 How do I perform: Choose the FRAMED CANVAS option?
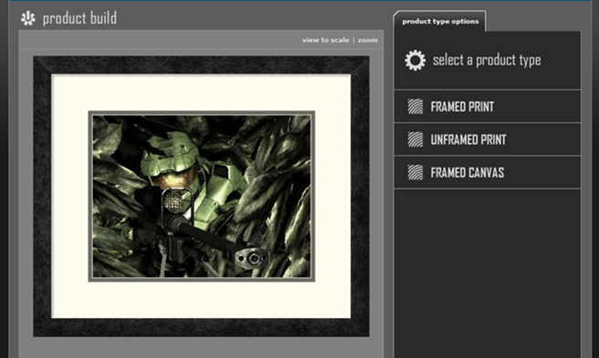(x=487, y=172)
